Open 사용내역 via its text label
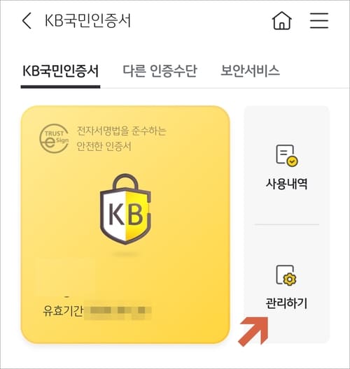This screenshot has width=350, height=369. 286,184
